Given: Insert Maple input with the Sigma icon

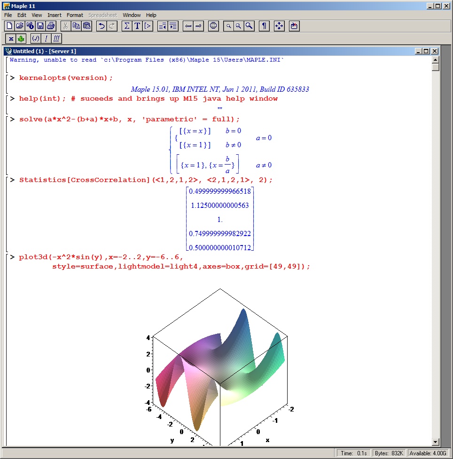Looking at the screenshot, I should pyautogui.click(x=126, y=26).
